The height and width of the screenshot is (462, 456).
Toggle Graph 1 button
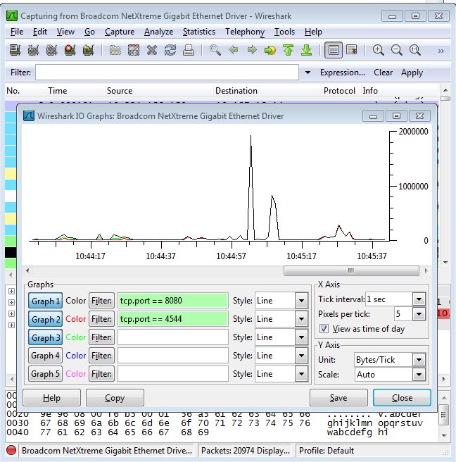point(45,301)
